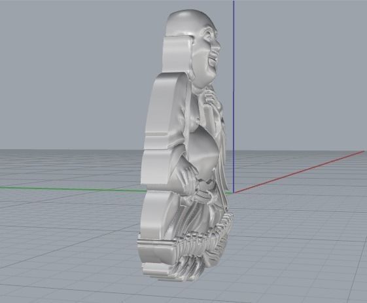The image size is (367, 303).
Task: Select the Buddha relief 3D model
Action: click(x=185, y=145)
